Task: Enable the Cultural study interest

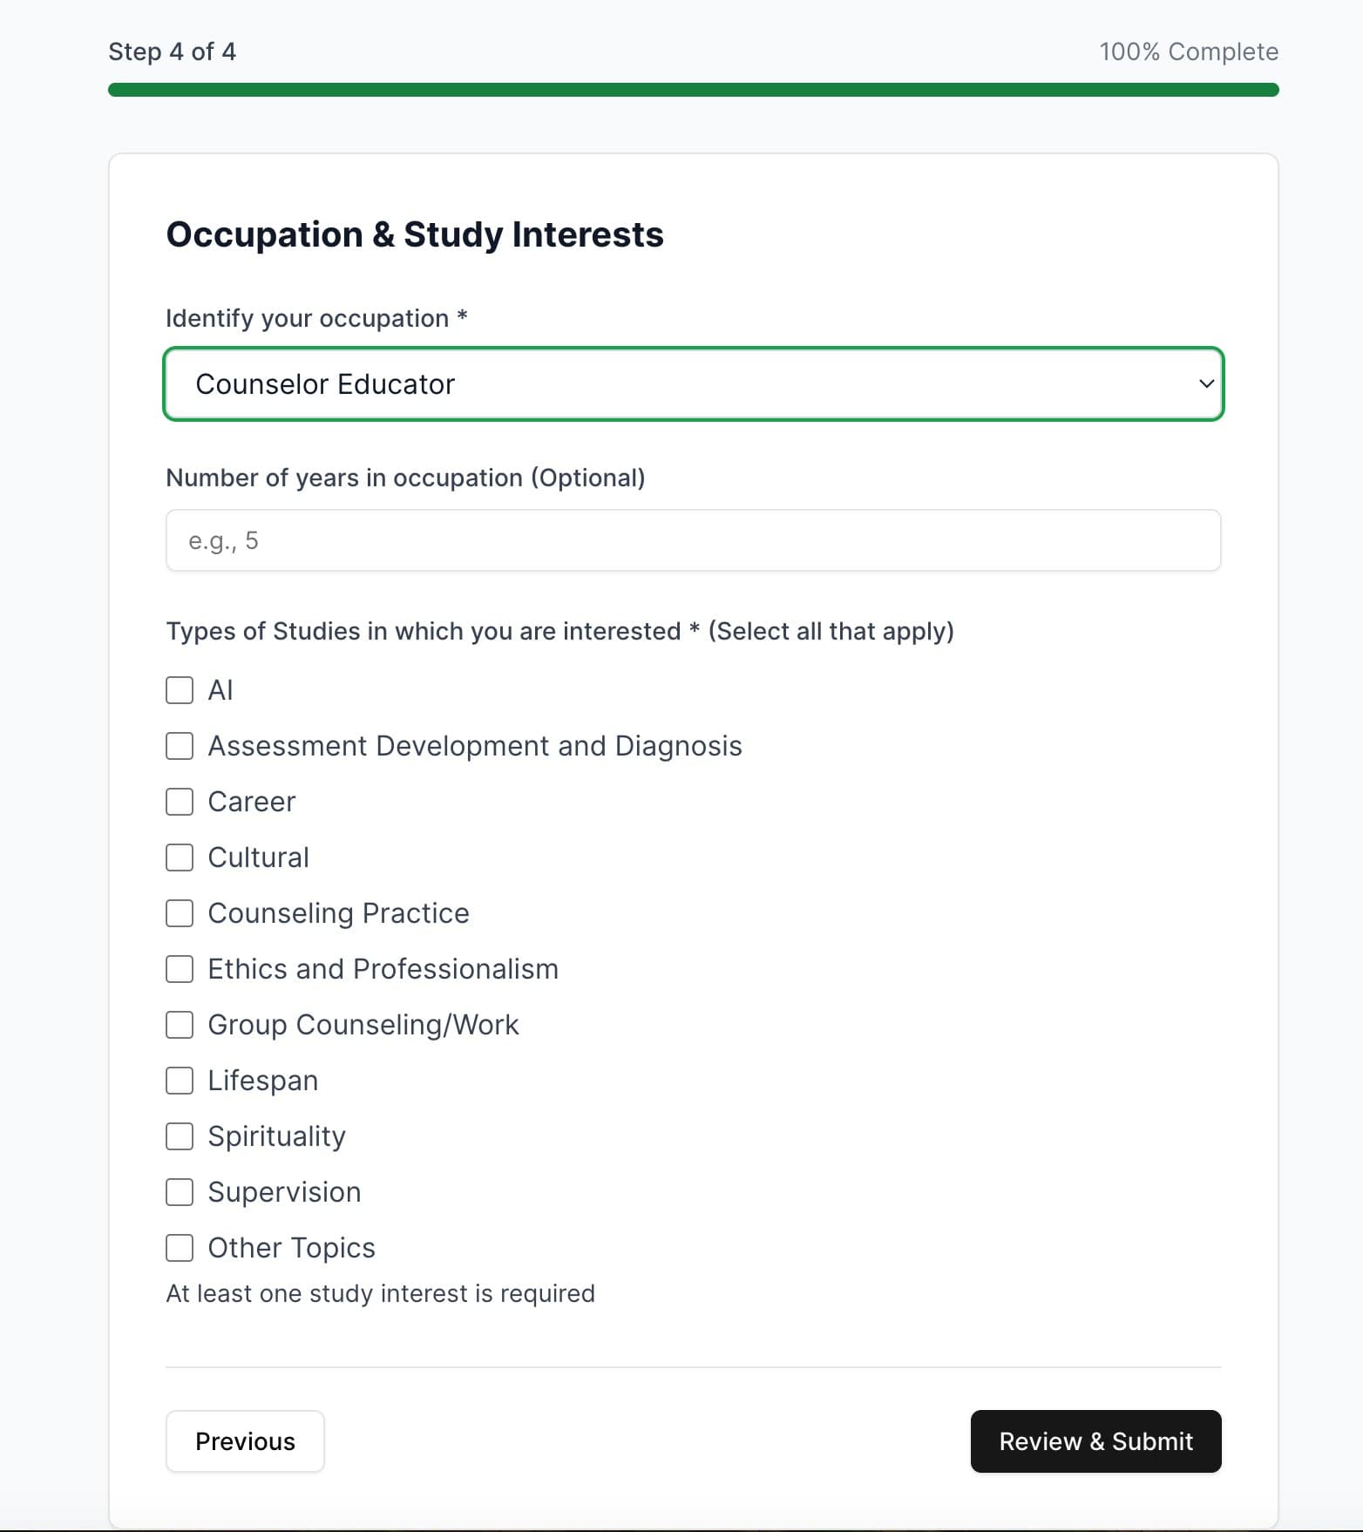Action: pyautogui.click(x=180, y=858)
